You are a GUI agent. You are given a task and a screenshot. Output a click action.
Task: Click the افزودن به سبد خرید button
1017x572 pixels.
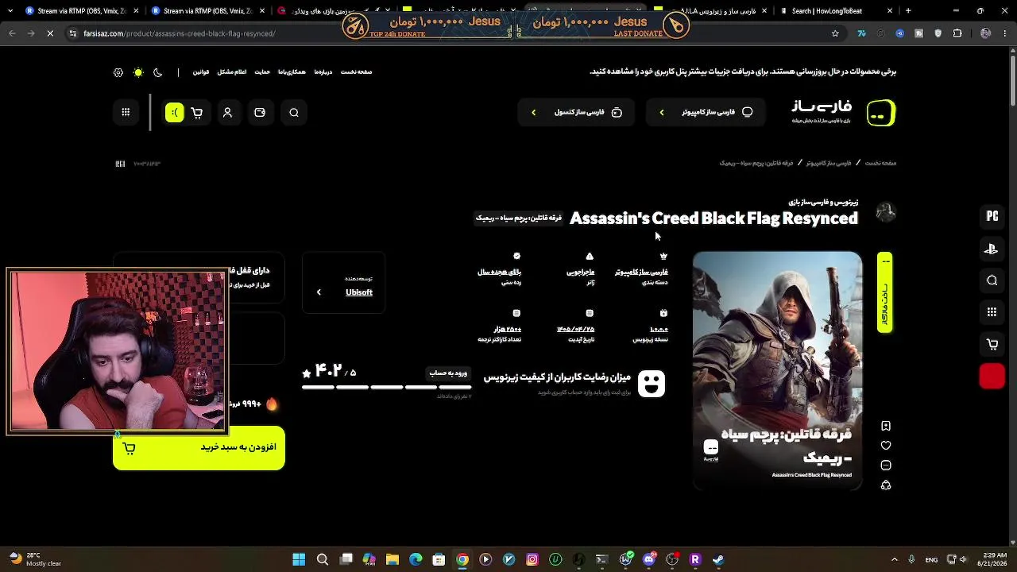point(199,448)
